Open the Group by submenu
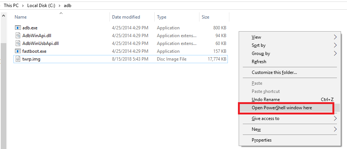 tap(290, 54)
